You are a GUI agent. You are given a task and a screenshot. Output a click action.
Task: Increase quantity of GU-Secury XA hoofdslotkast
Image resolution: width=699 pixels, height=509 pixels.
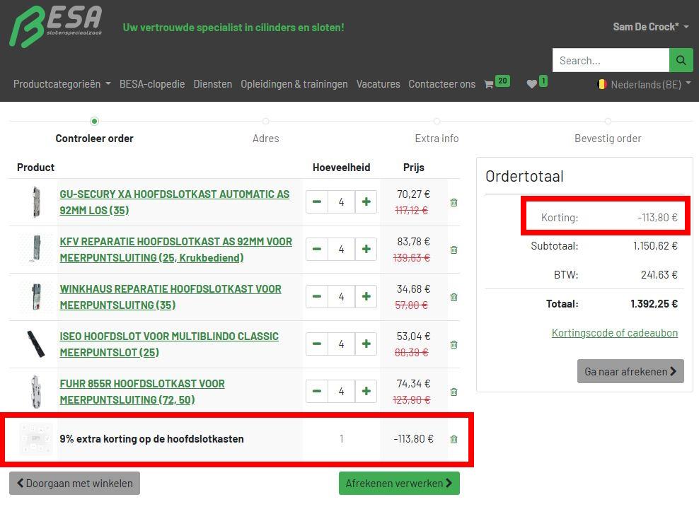pos(366,202)
